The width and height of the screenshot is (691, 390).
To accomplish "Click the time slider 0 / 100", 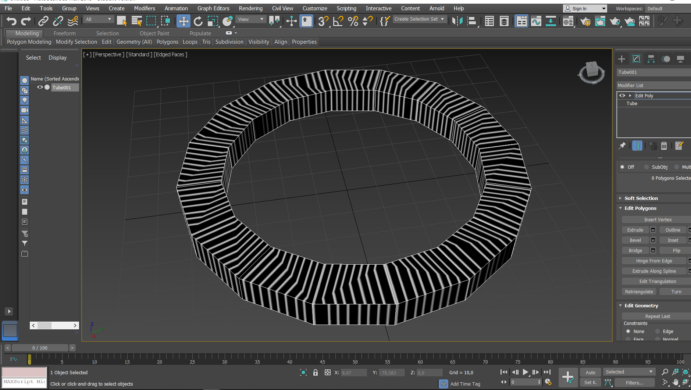I will coord(40,348).
